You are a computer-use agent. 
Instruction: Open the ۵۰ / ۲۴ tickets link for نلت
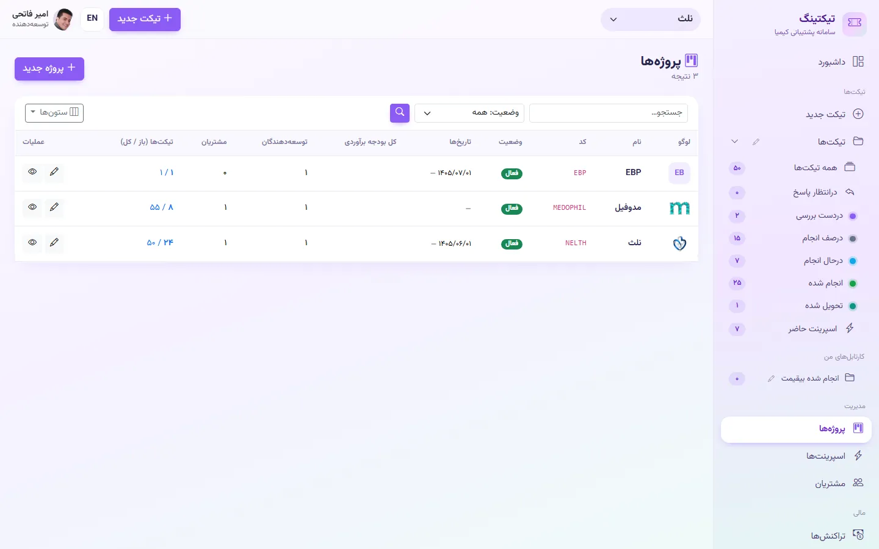[x=160, y=243]
